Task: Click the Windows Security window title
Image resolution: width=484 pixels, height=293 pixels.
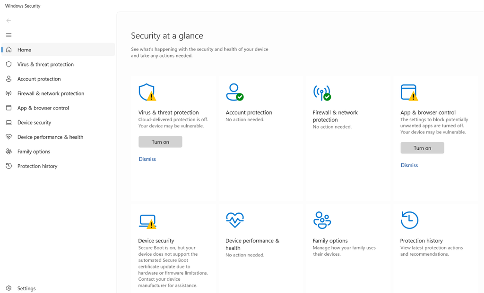Action: 23,6
